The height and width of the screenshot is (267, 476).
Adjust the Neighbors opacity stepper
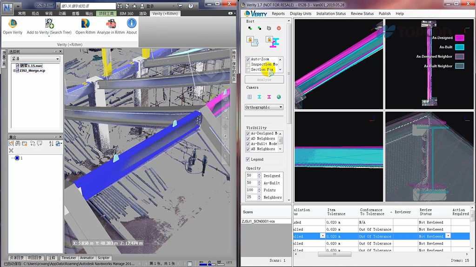(x=259, y=197)
